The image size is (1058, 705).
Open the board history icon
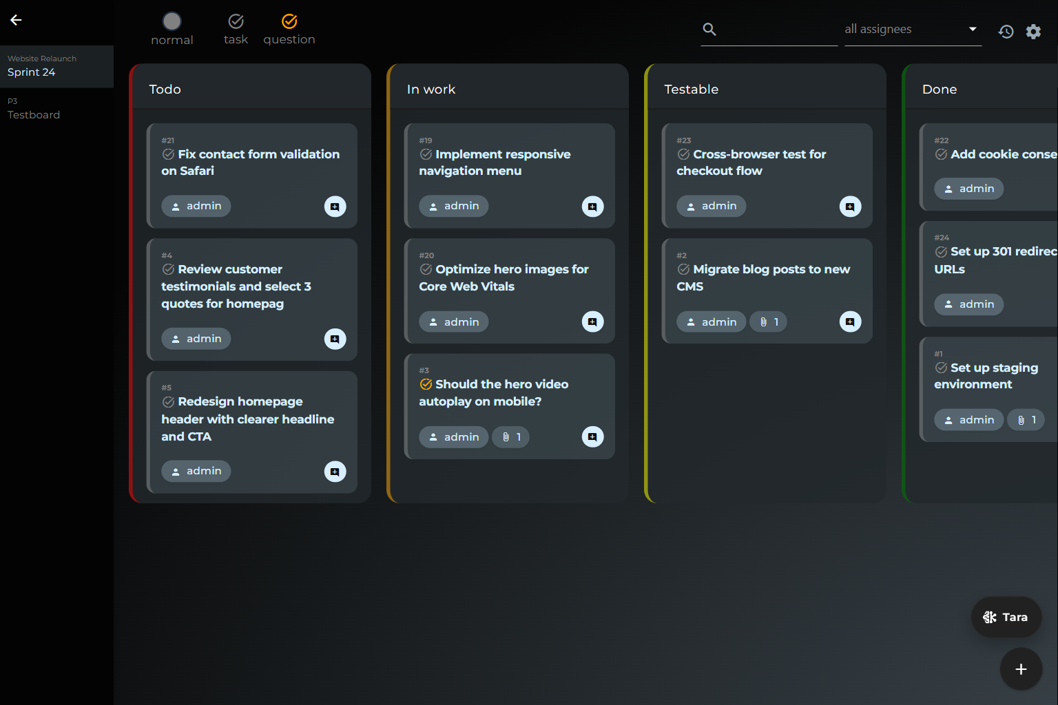(1006, 31)
